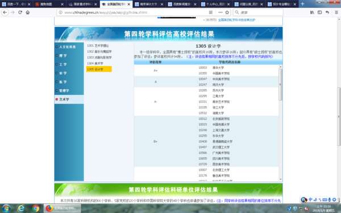The height and width of the screenshot is (213, 341).
Task: Toggle reader view icon in address bar
Action: [210, 12]
